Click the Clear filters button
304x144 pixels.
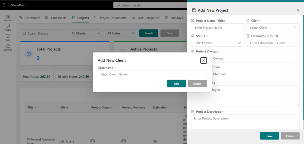tap(170, 33)
